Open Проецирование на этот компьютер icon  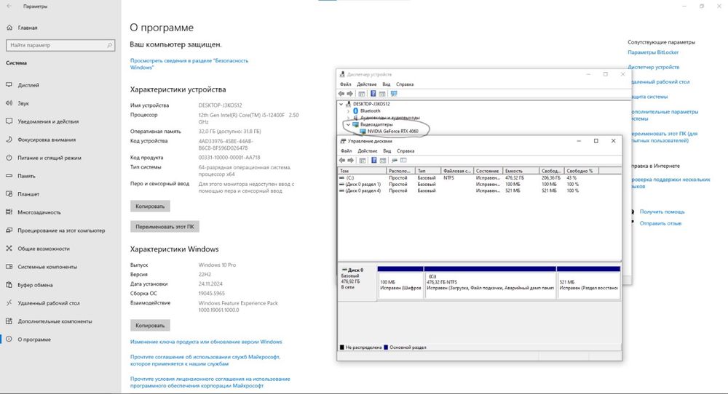coord(9,230)
